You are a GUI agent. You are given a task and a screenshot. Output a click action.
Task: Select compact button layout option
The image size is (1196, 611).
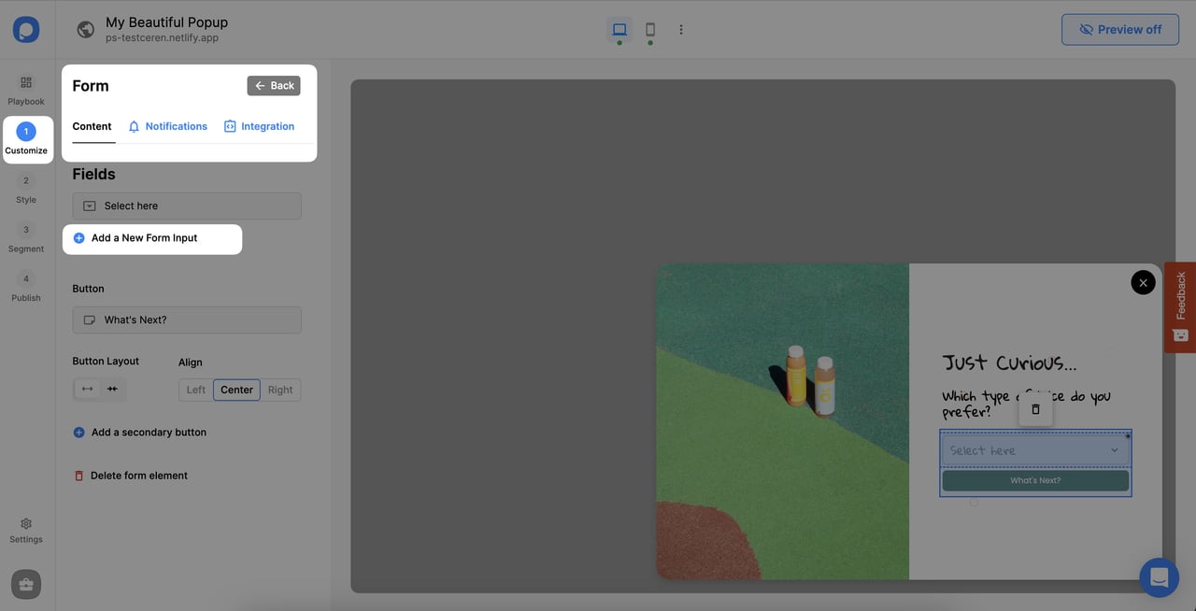click(112, 389)
